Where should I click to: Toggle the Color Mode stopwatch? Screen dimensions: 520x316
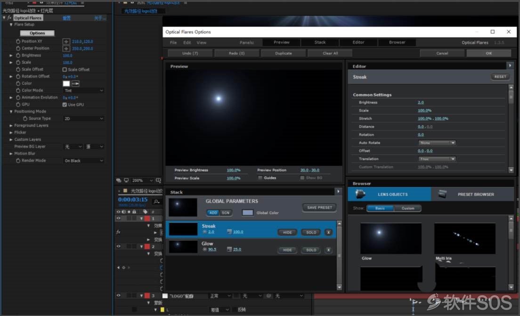tap(18, 90)
